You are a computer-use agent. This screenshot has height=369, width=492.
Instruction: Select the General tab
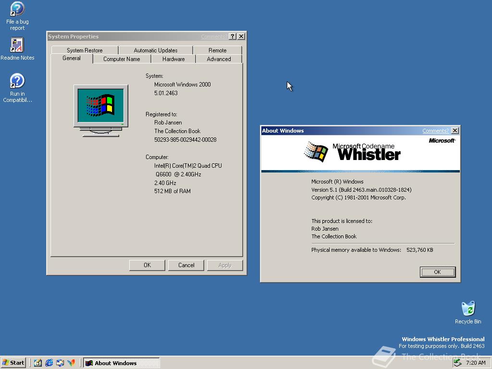72,58
